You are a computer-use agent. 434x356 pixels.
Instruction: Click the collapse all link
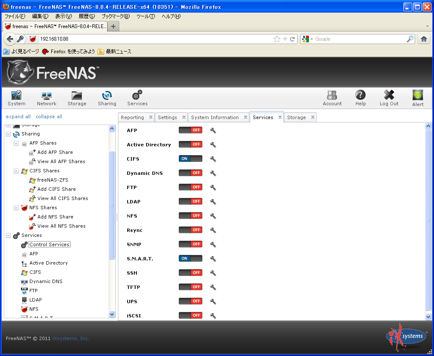(49, 117)
